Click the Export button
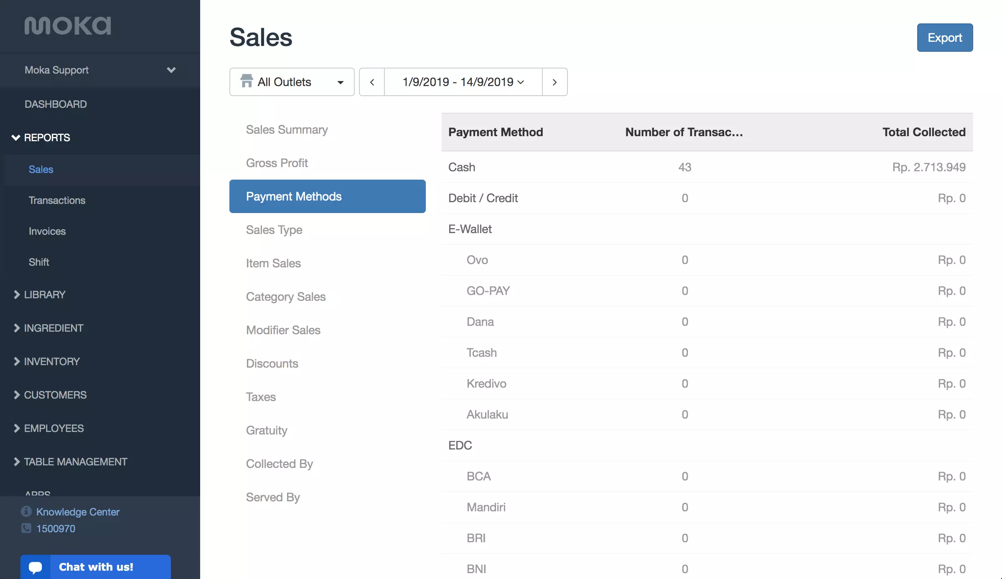 [x=945, y=38]
